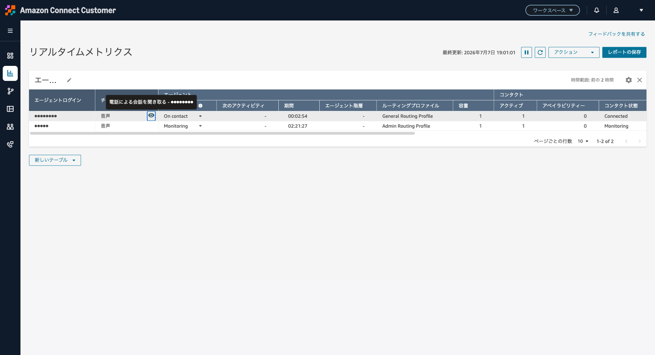Click the 1-2 of 2 pagination text
The width and height of the screenshot is (655, 355).
point(605,141)
